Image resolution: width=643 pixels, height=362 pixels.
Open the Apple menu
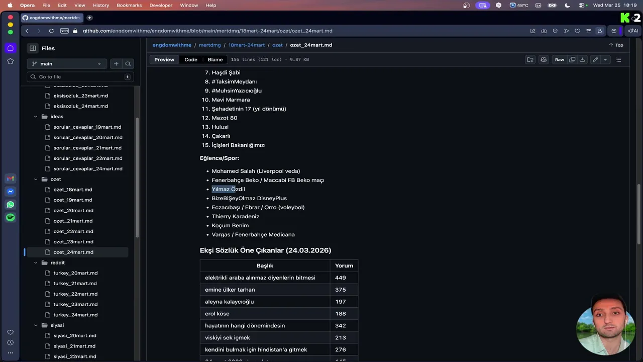(x=10, y=5)
